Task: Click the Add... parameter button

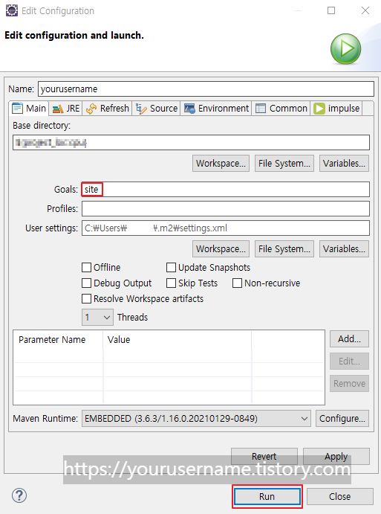Action: tap(349, 339)
